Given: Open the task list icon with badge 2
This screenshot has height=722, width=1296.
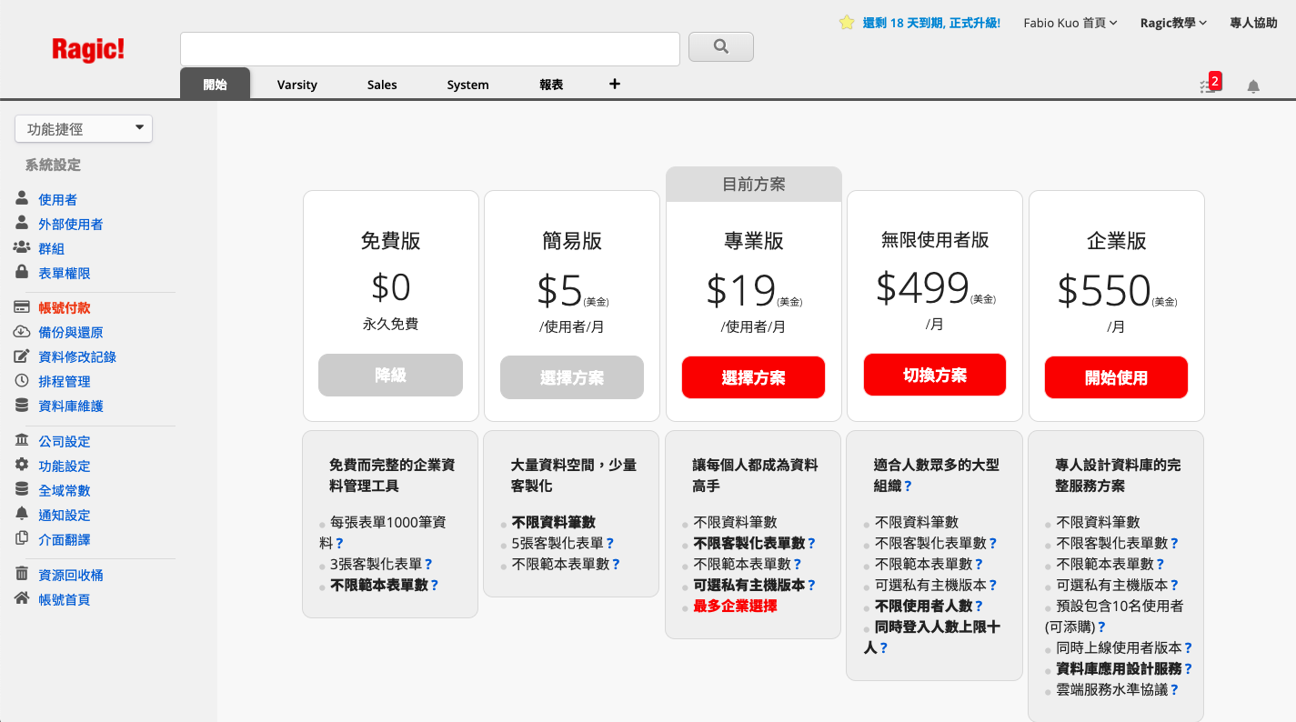Looking at the screenshot, I should click(1208, 85).
